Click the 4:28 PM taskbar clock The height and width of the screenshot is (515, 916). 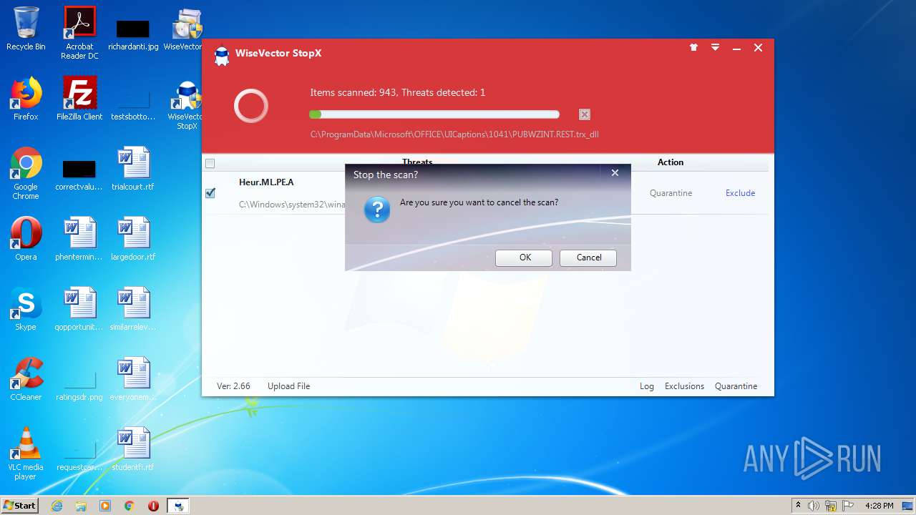point(879,506)
